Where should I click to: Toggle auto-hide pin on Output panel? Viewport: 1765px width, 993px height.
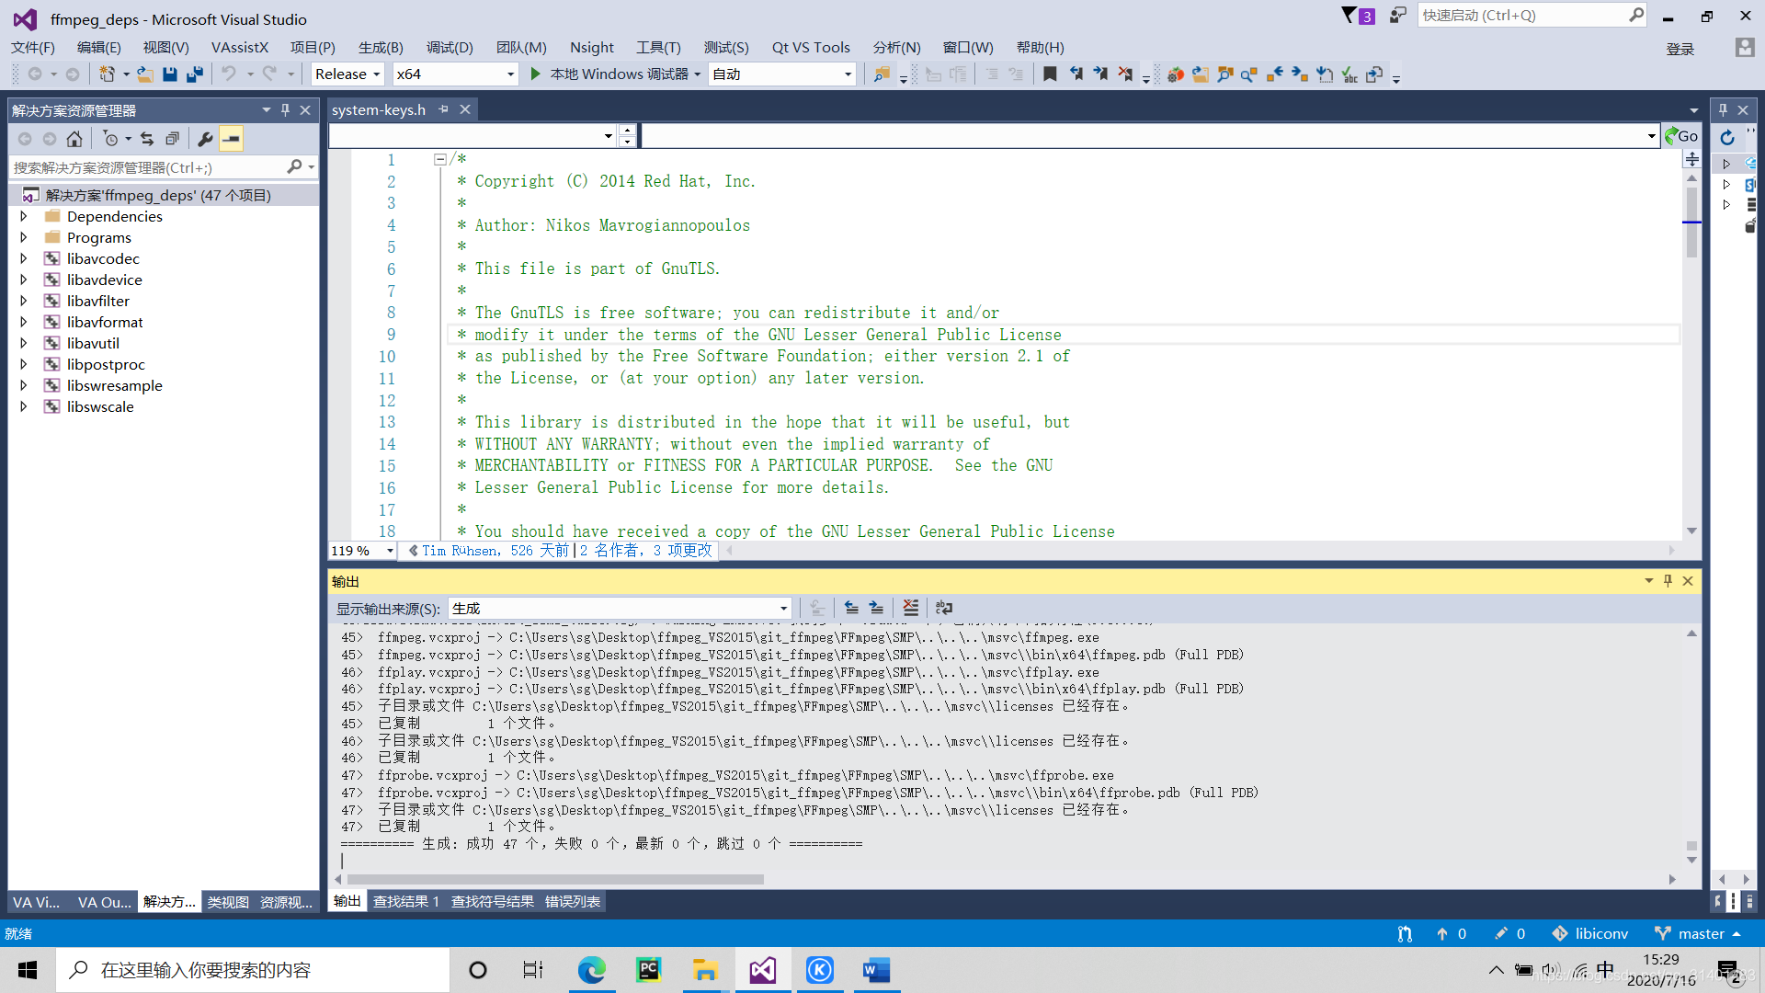(x=1668, y=581)
